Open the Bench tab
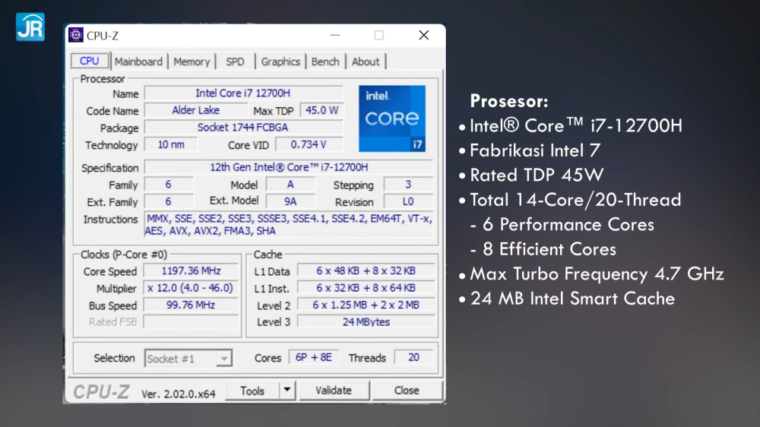 point(325,62)
